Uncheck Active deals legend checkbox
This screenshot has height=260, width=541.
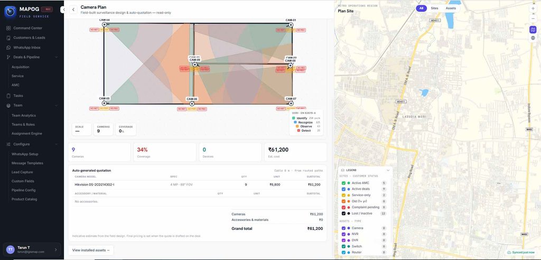tap(343, 189)
